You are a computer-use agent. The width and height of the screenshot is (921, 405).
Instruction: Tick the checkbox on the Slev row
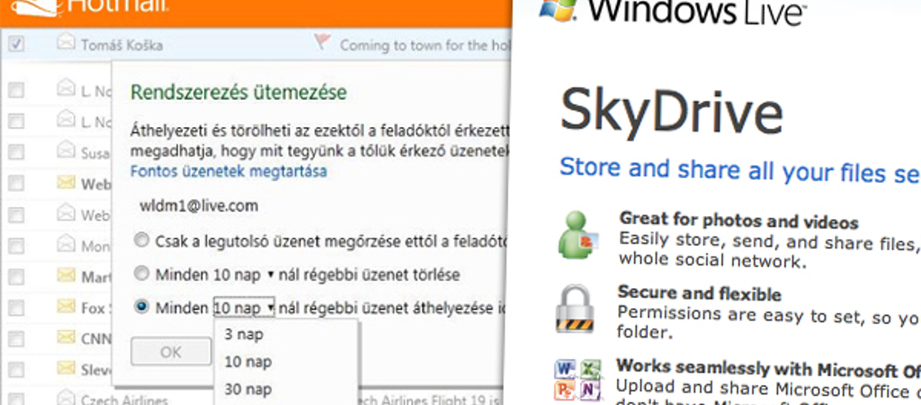[16, 370]
